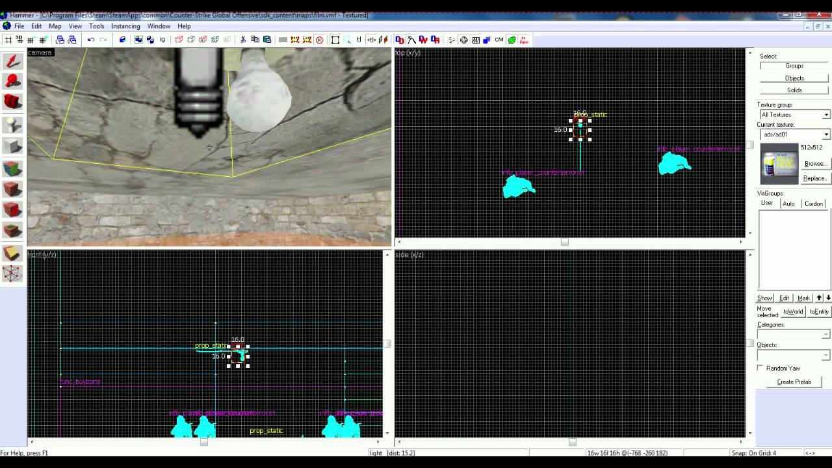Click the top view horizontal scrollbar thumb
This screenshot has height=468, width=832.
coord(564,242)
